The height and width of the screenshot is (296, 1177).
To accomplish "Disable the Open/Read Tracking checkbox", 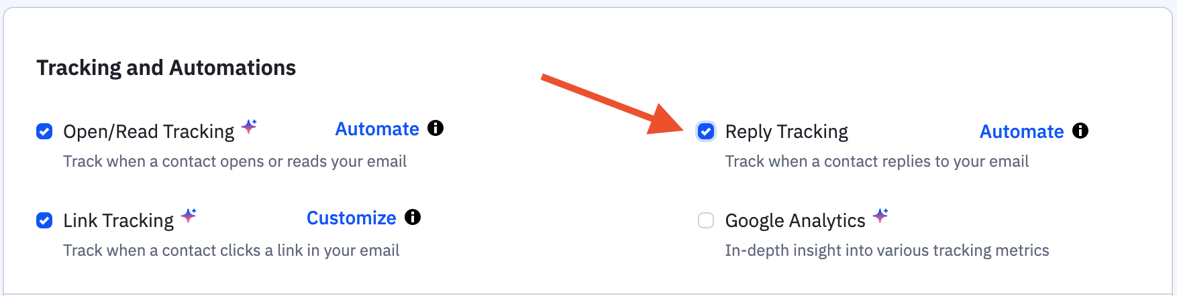I will (44, 131).
